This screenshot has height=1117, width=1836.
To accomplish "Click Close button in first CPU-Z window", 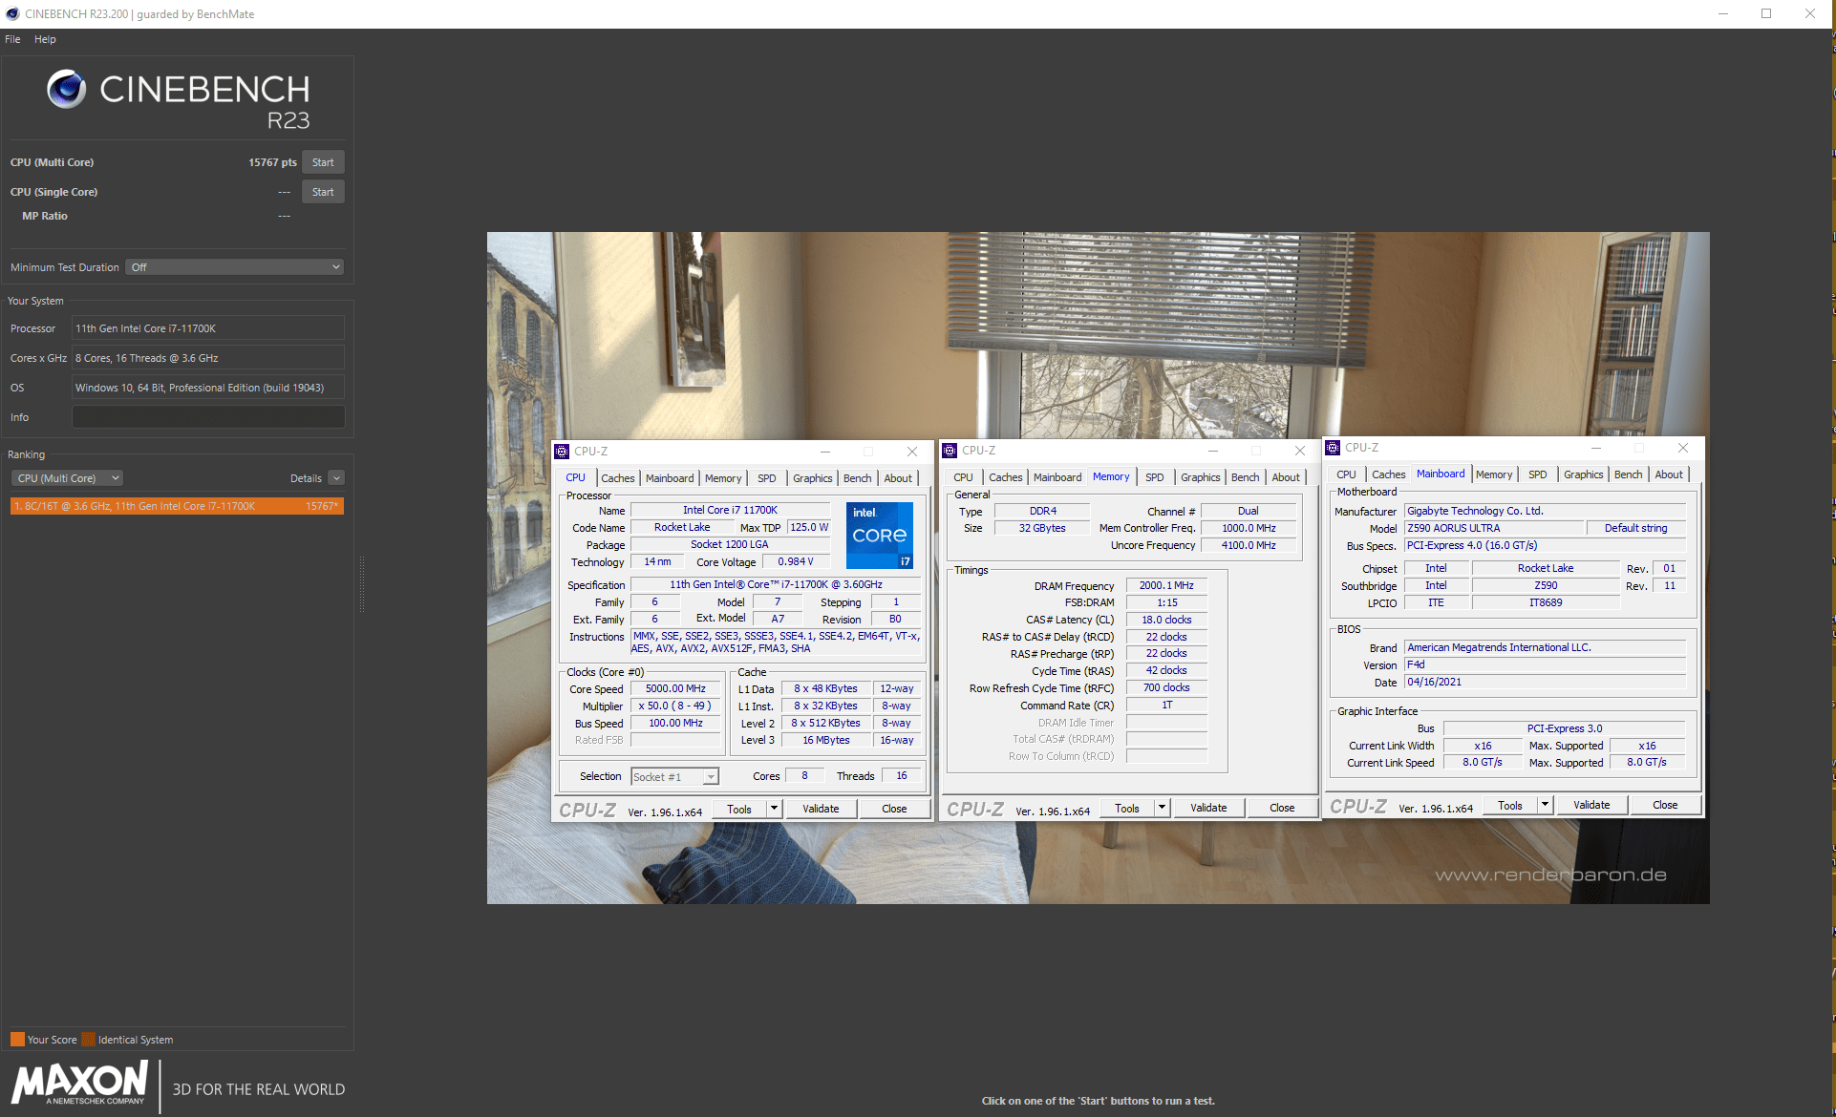I will pyautogui.click(x=894, y=809).
